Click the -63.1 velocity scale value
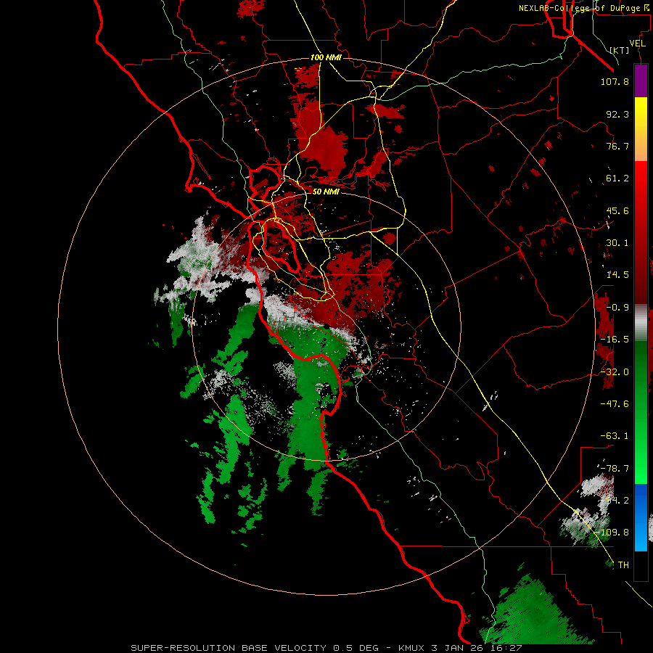Image resolution: width=653 pixels, height=653 pixels. pyautogui.click(x=615, y=436)
